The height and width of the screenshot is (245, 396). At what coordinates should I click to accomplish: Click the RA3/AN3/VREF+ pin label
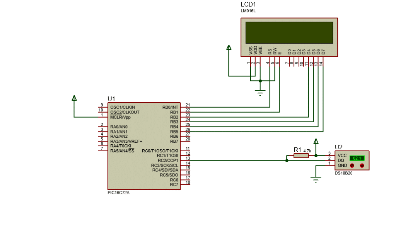tap(126, 141)
